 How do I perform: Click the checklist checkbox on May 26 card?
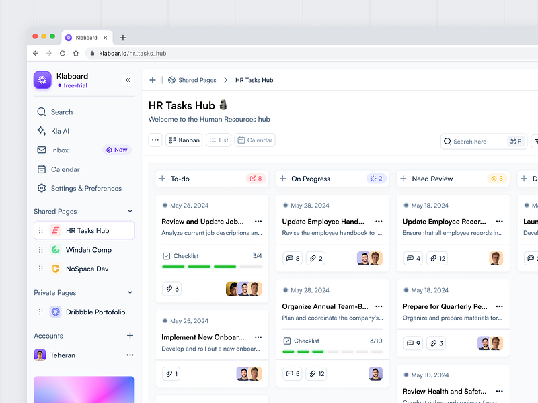[166, 255]
